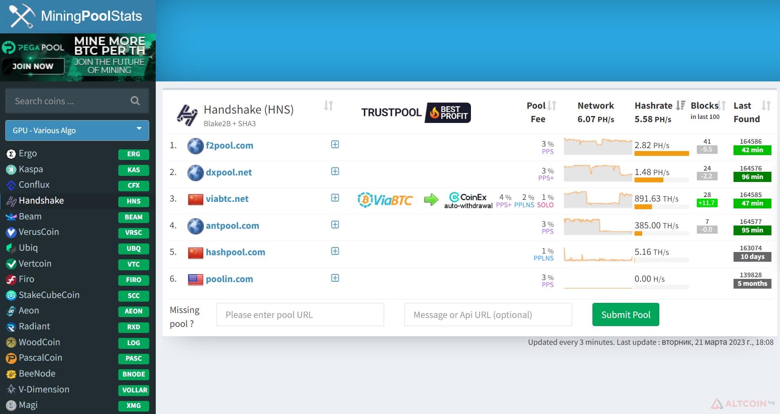Click the Firo coin icon

pyautogui.click(x=11, y=280)
